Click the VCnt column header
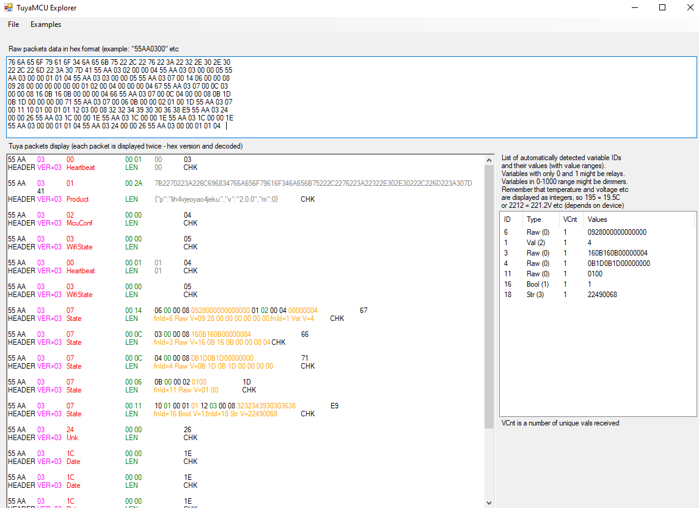699x508 pixels. click(x=571, y=219)
